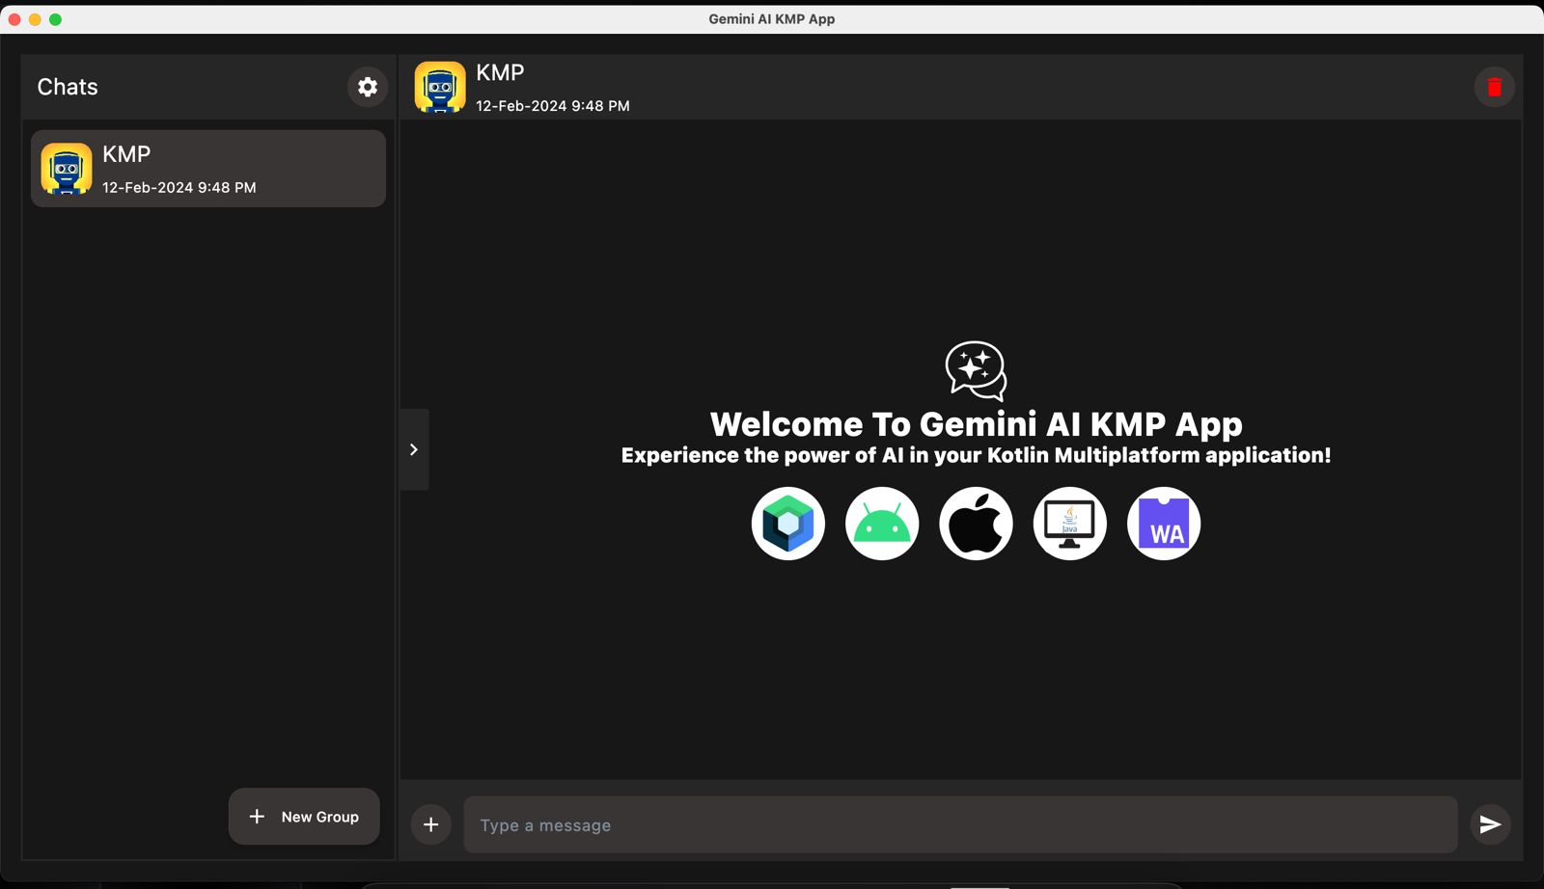Minimize the window with yellow button
The width and height of the screenshot is (1544, 889).
coord(35,19)
